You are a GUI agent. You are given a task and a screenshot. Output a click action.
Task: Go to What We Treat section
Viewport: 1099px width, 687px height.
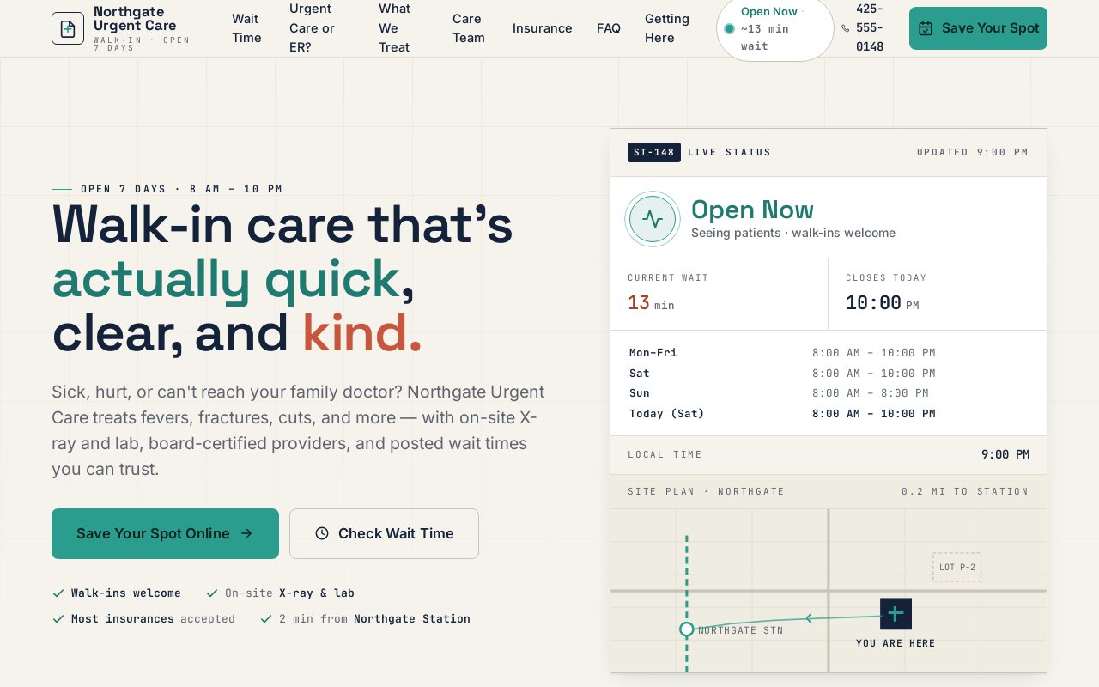point(394,28)
